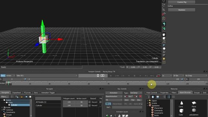Go to previous keyframe arrow in Key Controls
Viewport: 208px width, 117px height.
tap(125, 97)
